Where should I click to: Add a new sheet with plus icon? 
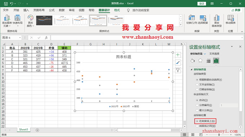(37, 130)
